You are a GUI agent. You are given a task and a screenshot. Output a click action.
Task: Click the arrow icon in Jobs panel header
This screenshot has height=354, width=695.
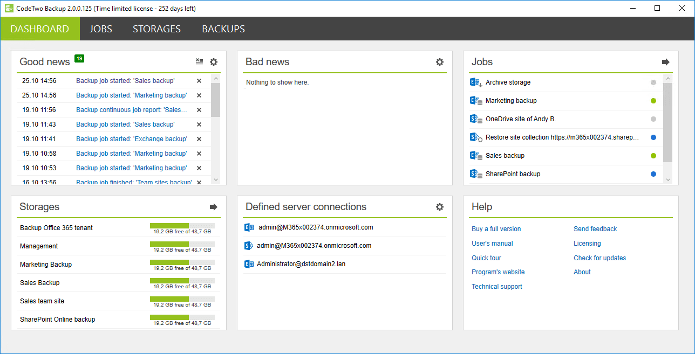(x=666, y=62)
